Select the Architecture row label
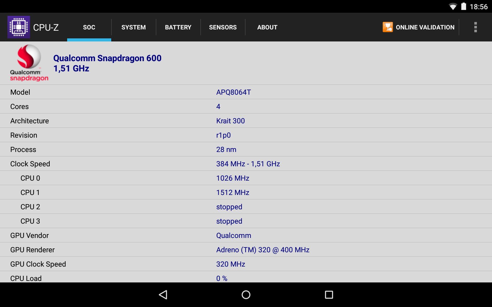Screen dimensions: 492x307 pyautogui.click(x=29, y=121)
